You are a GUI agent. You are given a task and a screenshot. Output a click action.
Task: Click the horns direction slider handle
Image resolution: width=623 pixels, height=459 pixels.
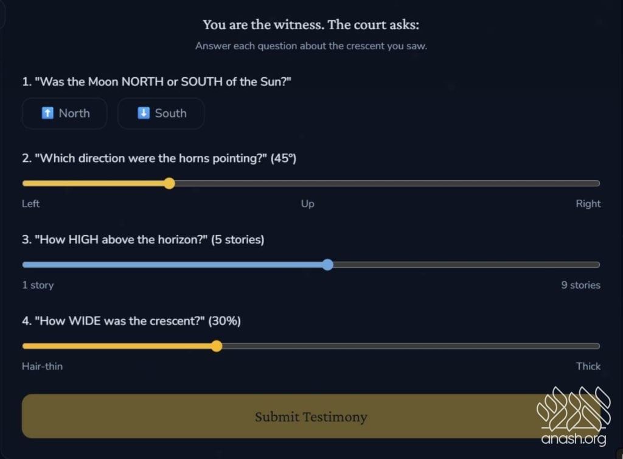[x=170, y=183]
